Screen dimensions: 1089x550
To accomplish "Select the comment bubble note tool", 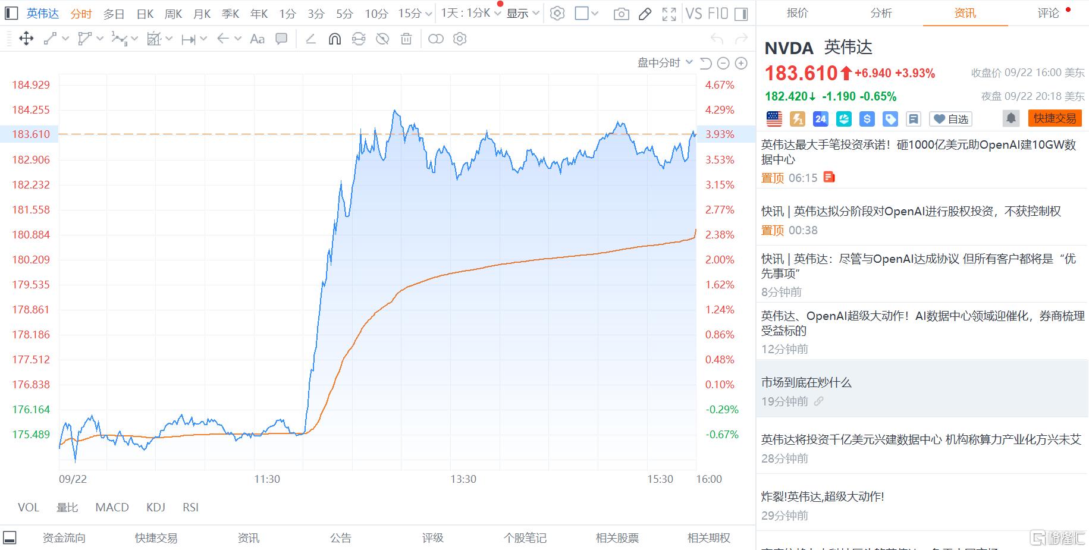I will coord(281,39).
